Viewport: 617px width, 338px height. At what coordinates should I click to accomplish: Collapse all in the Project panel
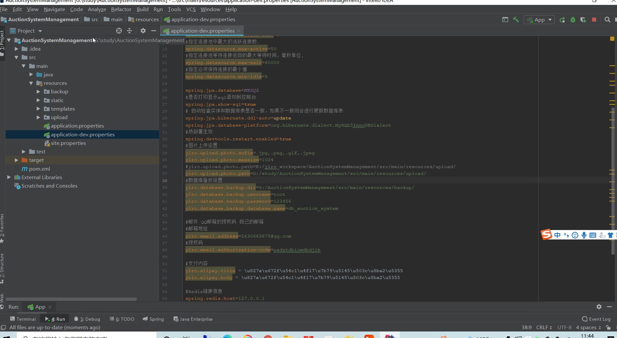129,31
